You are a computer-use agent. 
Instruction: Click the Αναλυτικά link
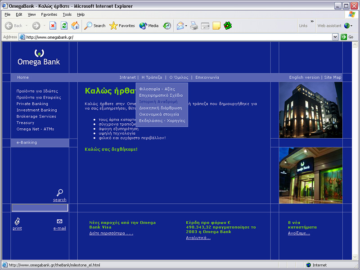[x=198, y=238]
